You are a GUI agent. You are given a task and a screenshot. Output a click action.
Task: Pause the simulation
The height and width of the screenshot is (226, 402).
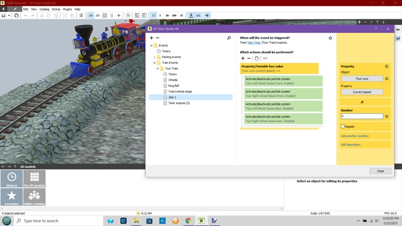click(x=154, y=16)
